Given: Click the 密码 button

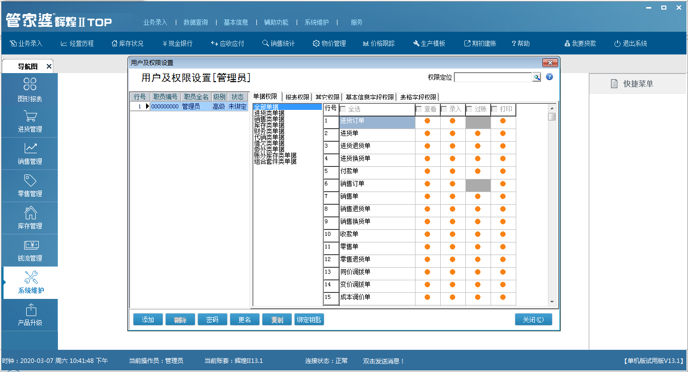Looking at the screenshot, I should tap(212, 320).
